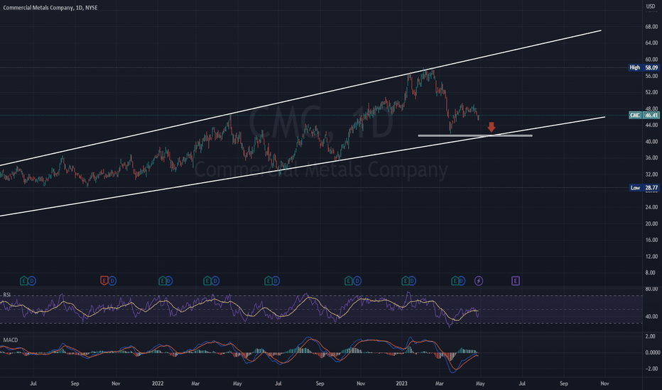The width and height of the screenshot is (662, 390).
Task: Click the dividend D marker after 2023 label
Action: coord(412,281)
